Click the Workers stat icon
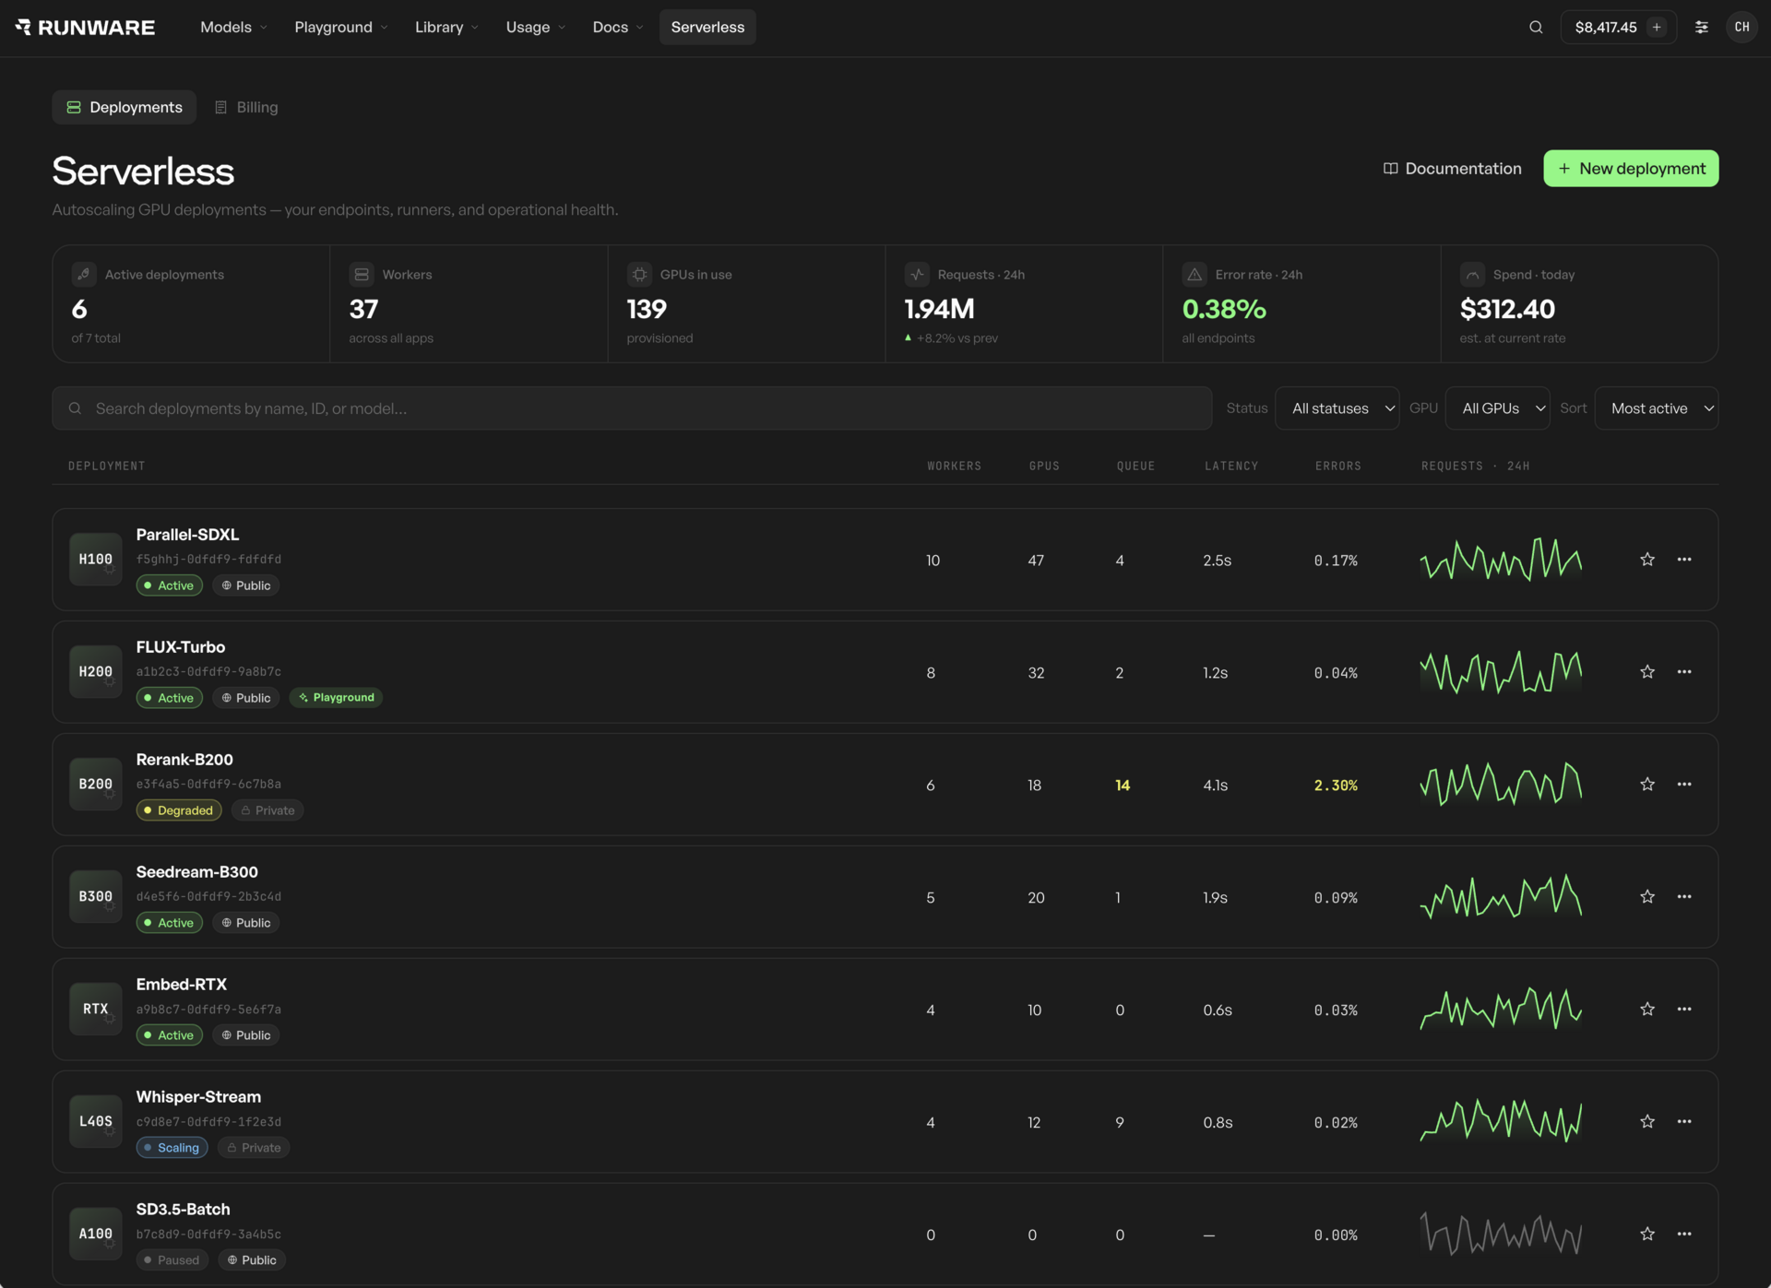Image resolution: width=1771 pixels, height=1288 pixels. coord(362,275)
